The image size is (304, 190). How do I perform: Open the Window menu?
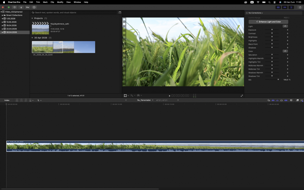pyautogui.click(x=77, y=2)
